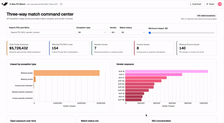The height and width of the screenshot is (123, 224).
Task: Click the 'Impact by exception type' heading
Action: (23, 64)
